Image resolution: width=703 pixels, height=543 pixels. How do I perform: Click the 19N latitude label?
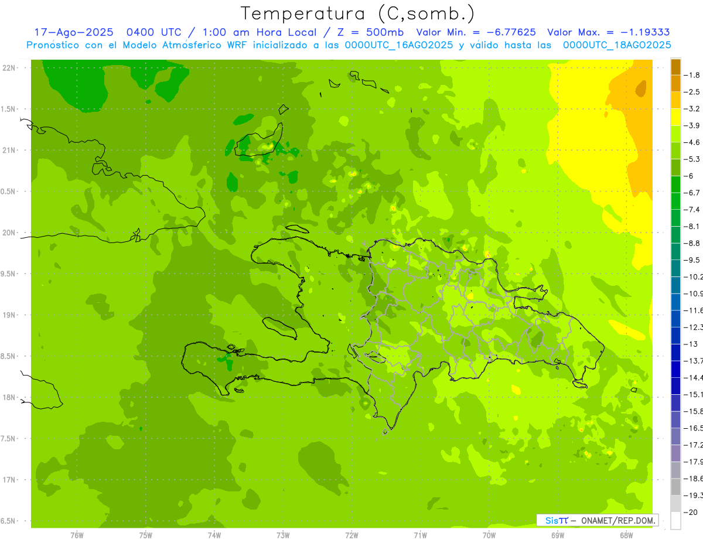click(10, 315)
